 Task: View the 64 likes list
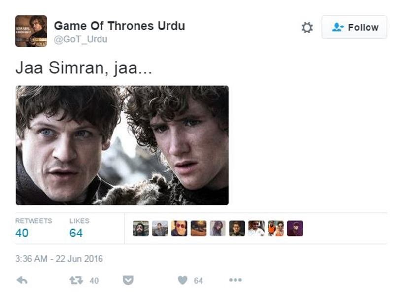pos(79,228)
